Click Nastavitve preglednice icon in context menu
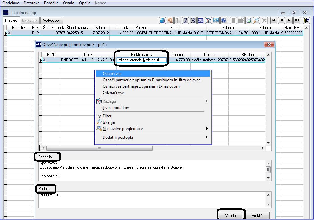Image resolution: width=314 pixels, height=220 pixels. pyautogui.click(x=99, y=128)
